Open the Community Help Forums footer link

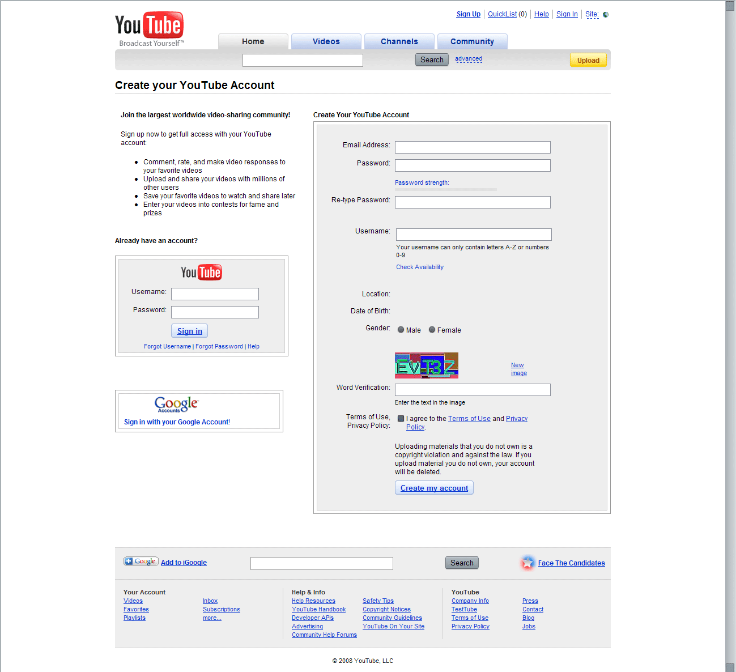pyautogui.click(x=324, y=635)
